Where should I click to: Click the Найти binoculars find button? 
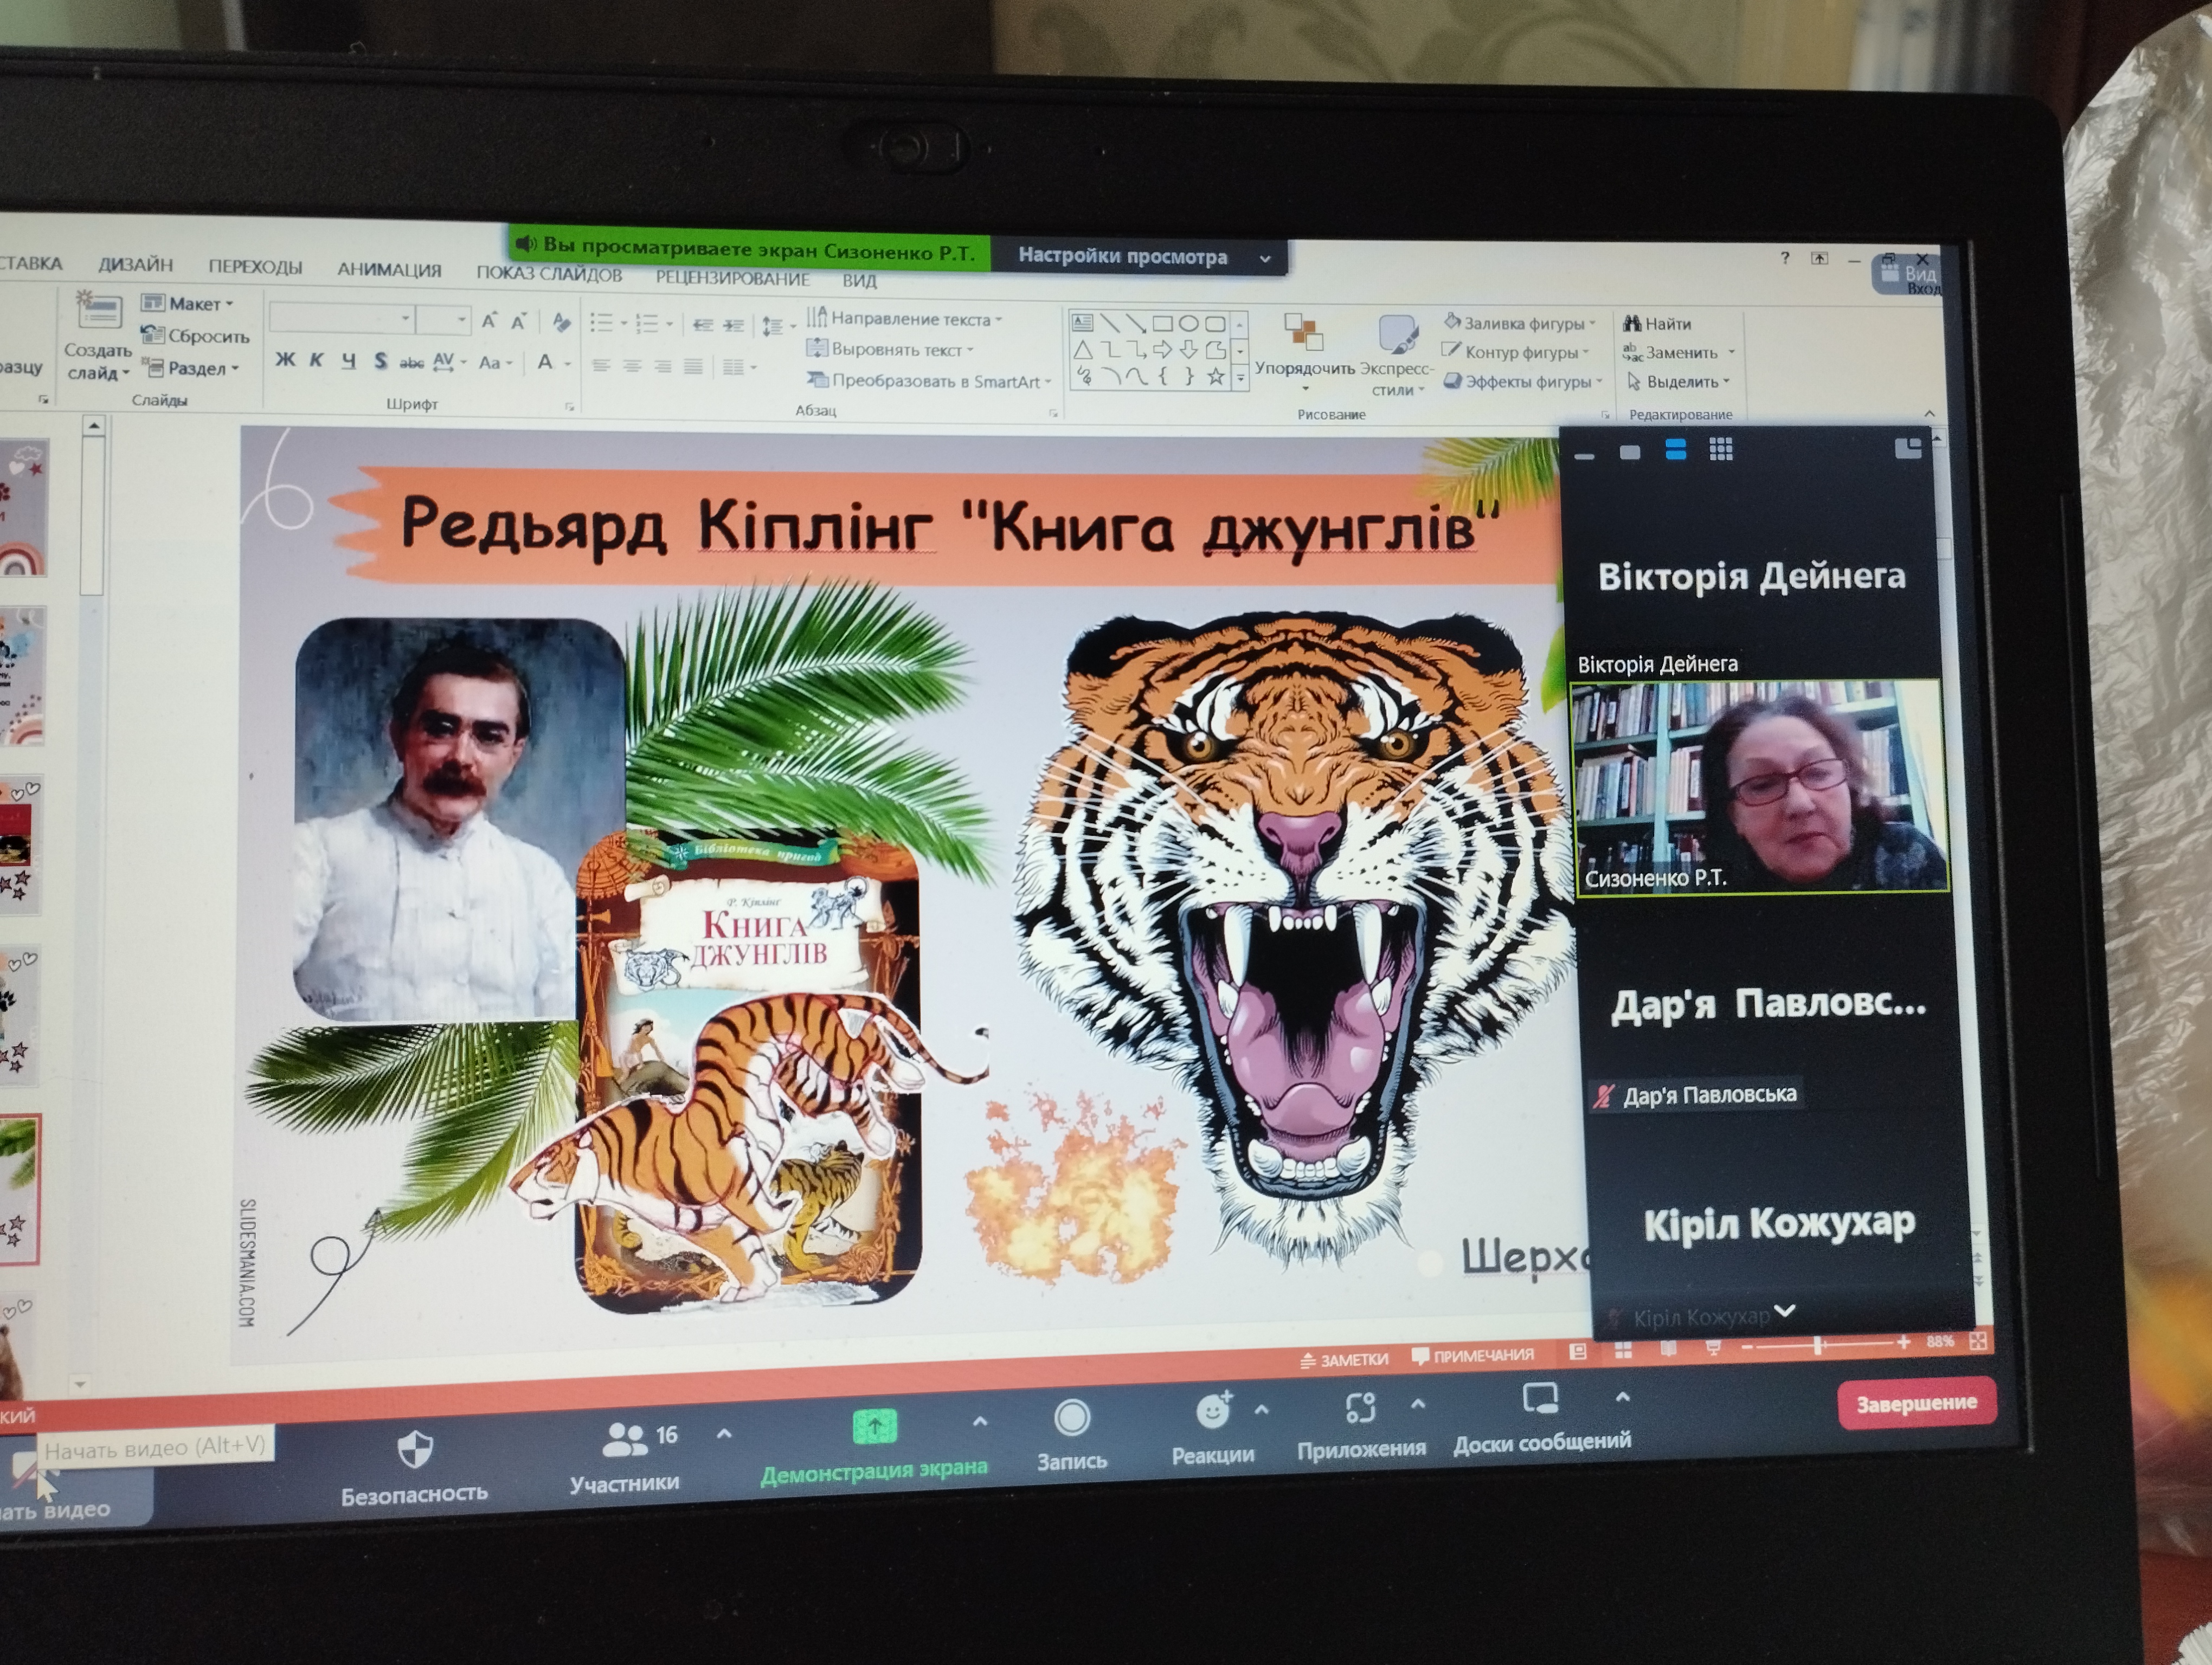pos(1656,324)
